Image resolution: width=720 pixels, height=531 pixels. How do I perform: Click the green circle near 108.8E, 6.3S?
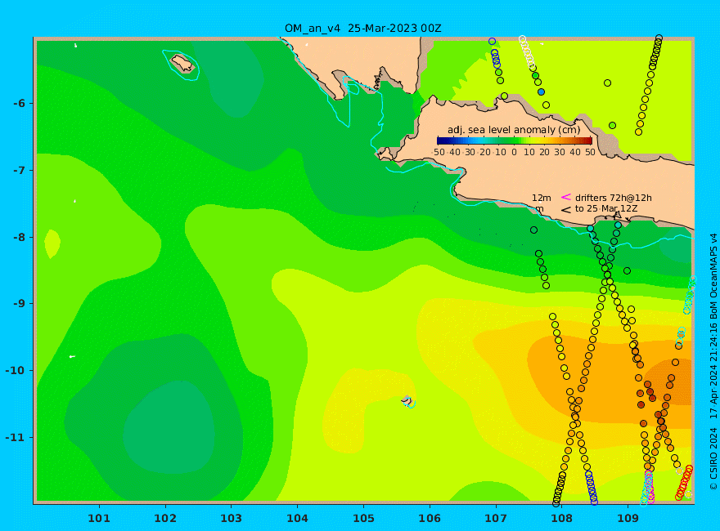(x=612, y=126)
